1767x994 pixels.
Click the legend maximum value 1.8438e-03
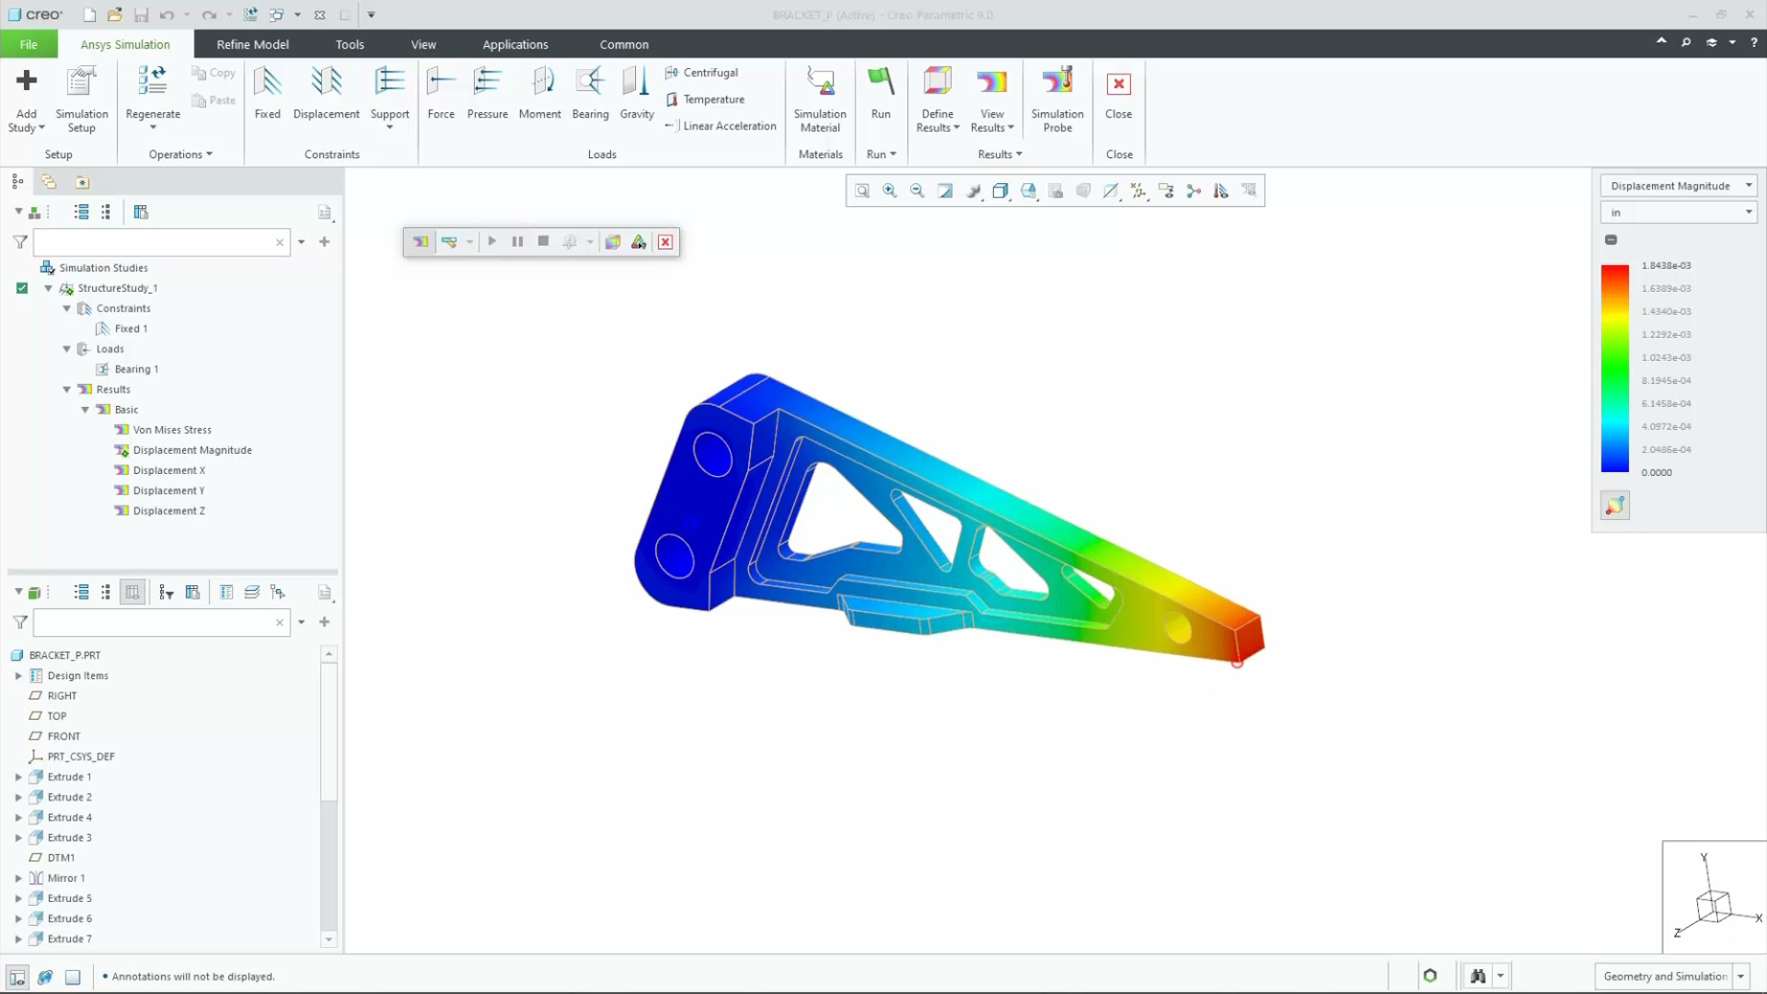[1666, 266]
